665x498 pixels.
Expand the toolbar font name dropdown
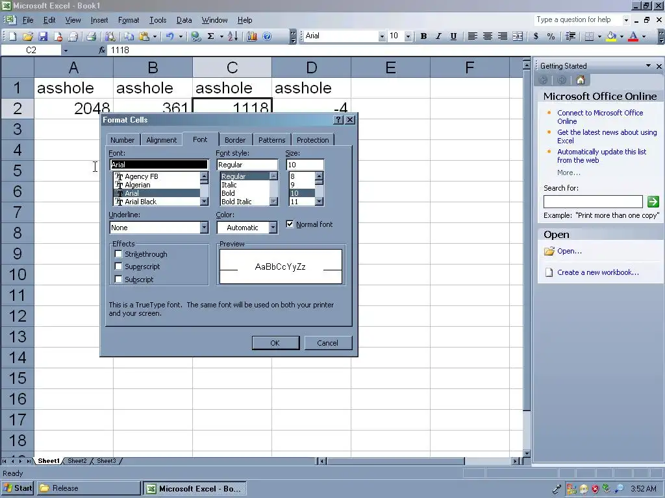point(382,36)
